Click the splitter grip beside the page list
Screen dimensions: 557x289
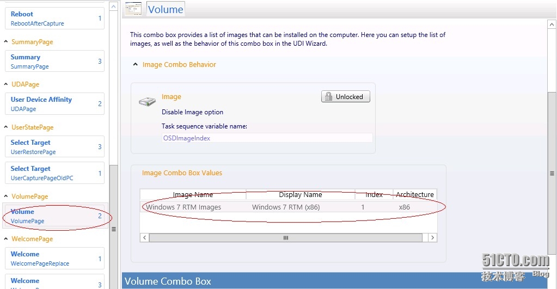114,229
